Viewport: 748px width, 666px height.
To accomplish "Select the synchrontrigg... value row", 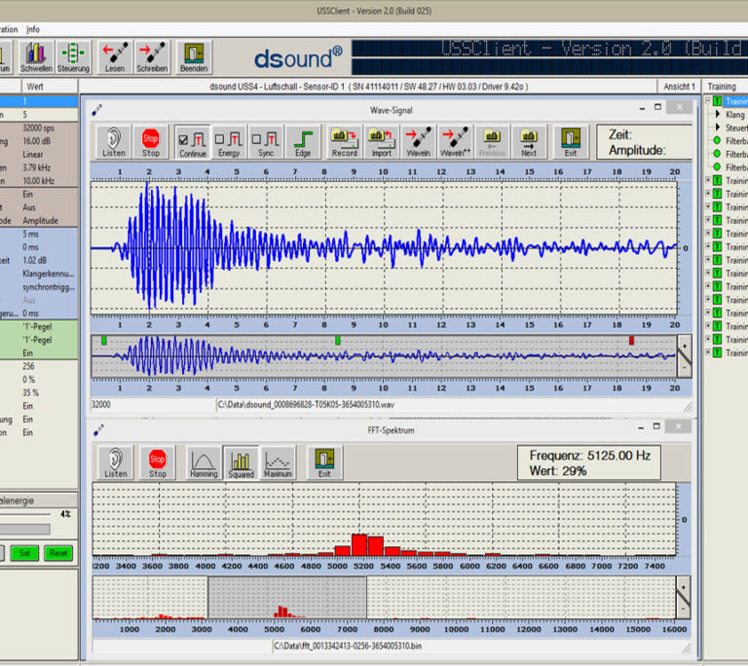I will [39, 286].
